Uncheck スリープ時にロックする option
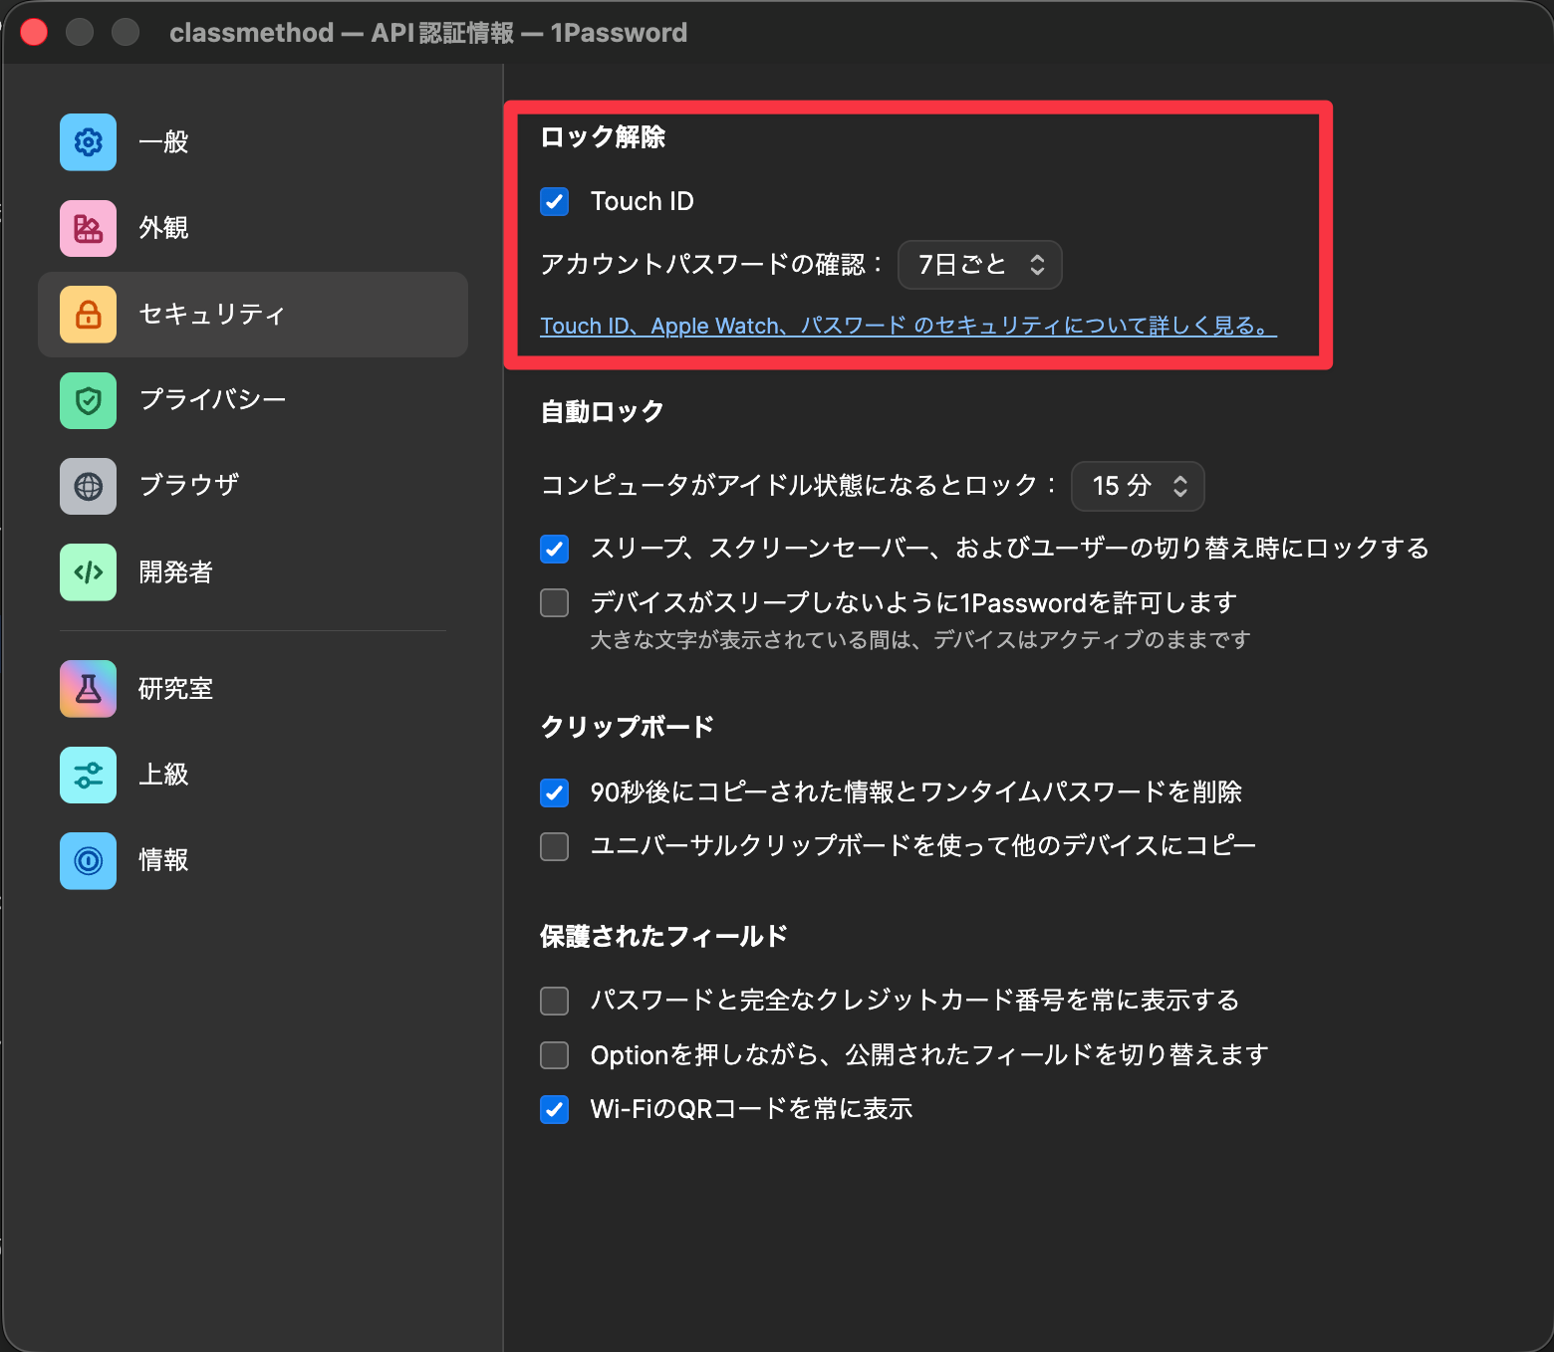The image size is (1554, 1352). click(x=554, y=549)
